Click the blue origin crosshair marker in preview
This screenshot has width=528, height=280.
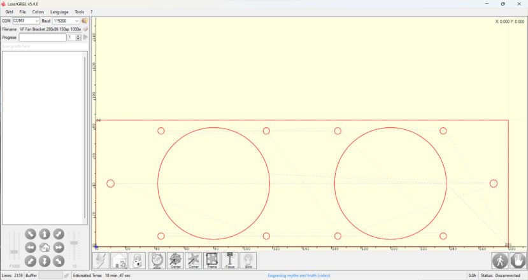click(96, 247)
